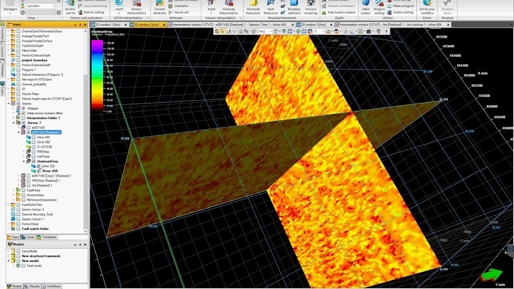Open the 2D/3D interpretation group launcher
The width and height of the screenshot is (514, 289).
click(x=147, y=18)
